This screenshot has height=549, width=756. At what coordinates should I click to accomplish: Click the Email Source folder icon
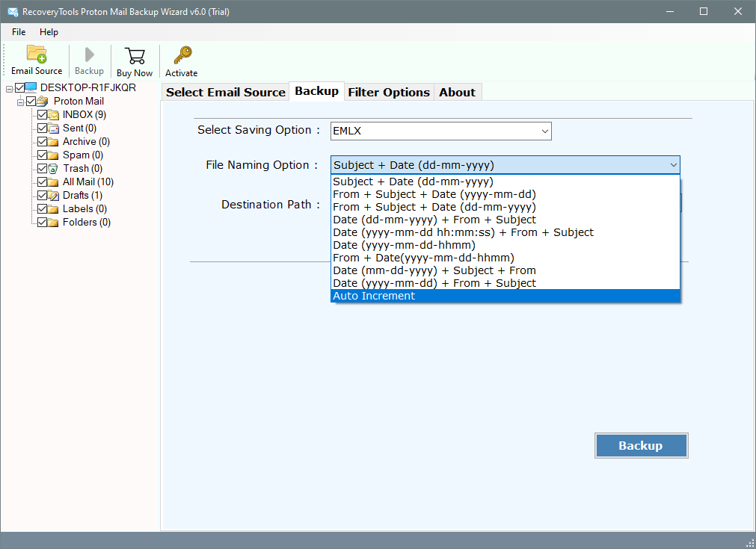(x=37, y=55)
